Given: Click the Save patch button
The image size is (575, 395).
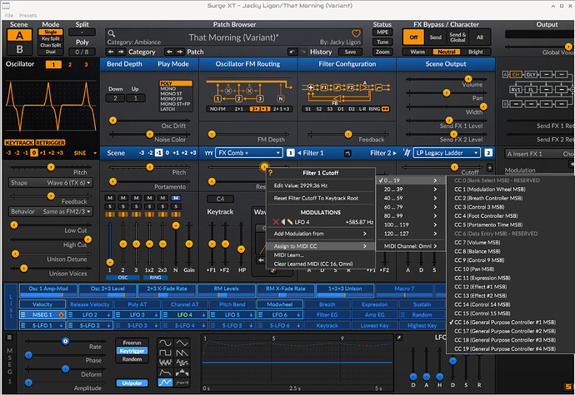Looking at the screenshot, I should pyautogui.click(x=350, y=52).
